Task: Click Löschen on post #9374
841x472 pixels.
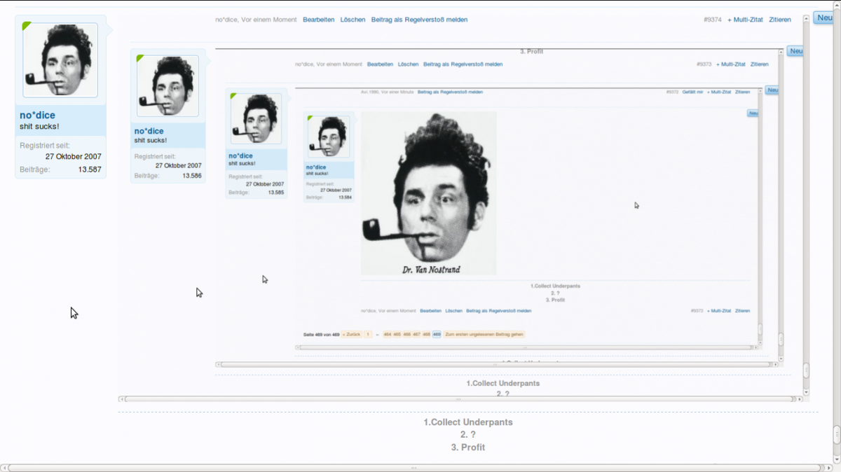Action: pyautogui.click(x=353, y=20)
